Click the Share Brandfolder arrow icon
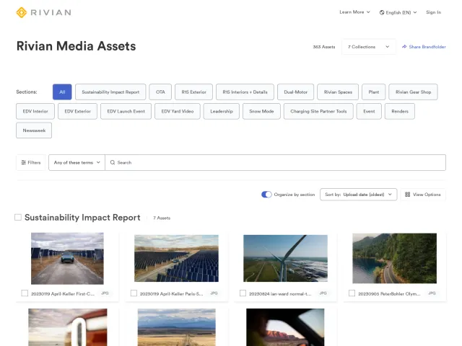Viewport: 462px width, 346px height. pos(404,46)
